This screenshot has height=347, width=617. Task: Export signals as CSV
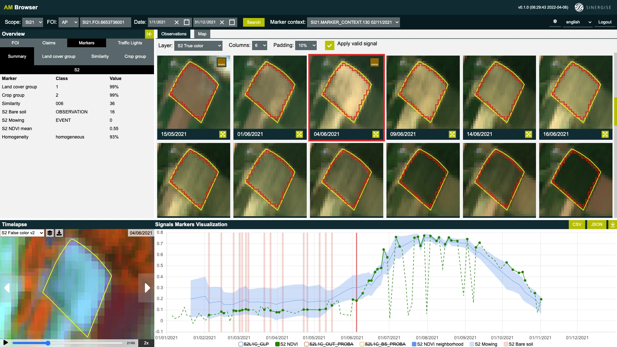click(577, 225)
